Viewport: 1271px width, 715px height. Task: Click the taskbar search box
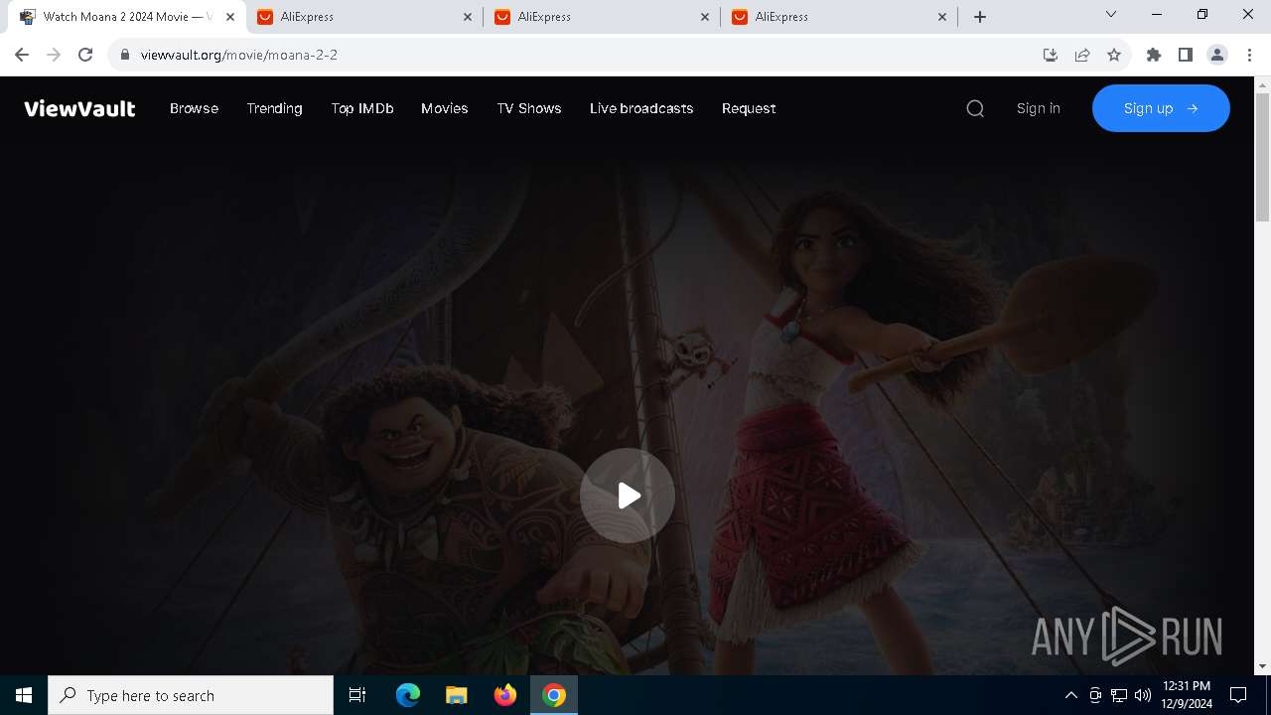(191, 695)
